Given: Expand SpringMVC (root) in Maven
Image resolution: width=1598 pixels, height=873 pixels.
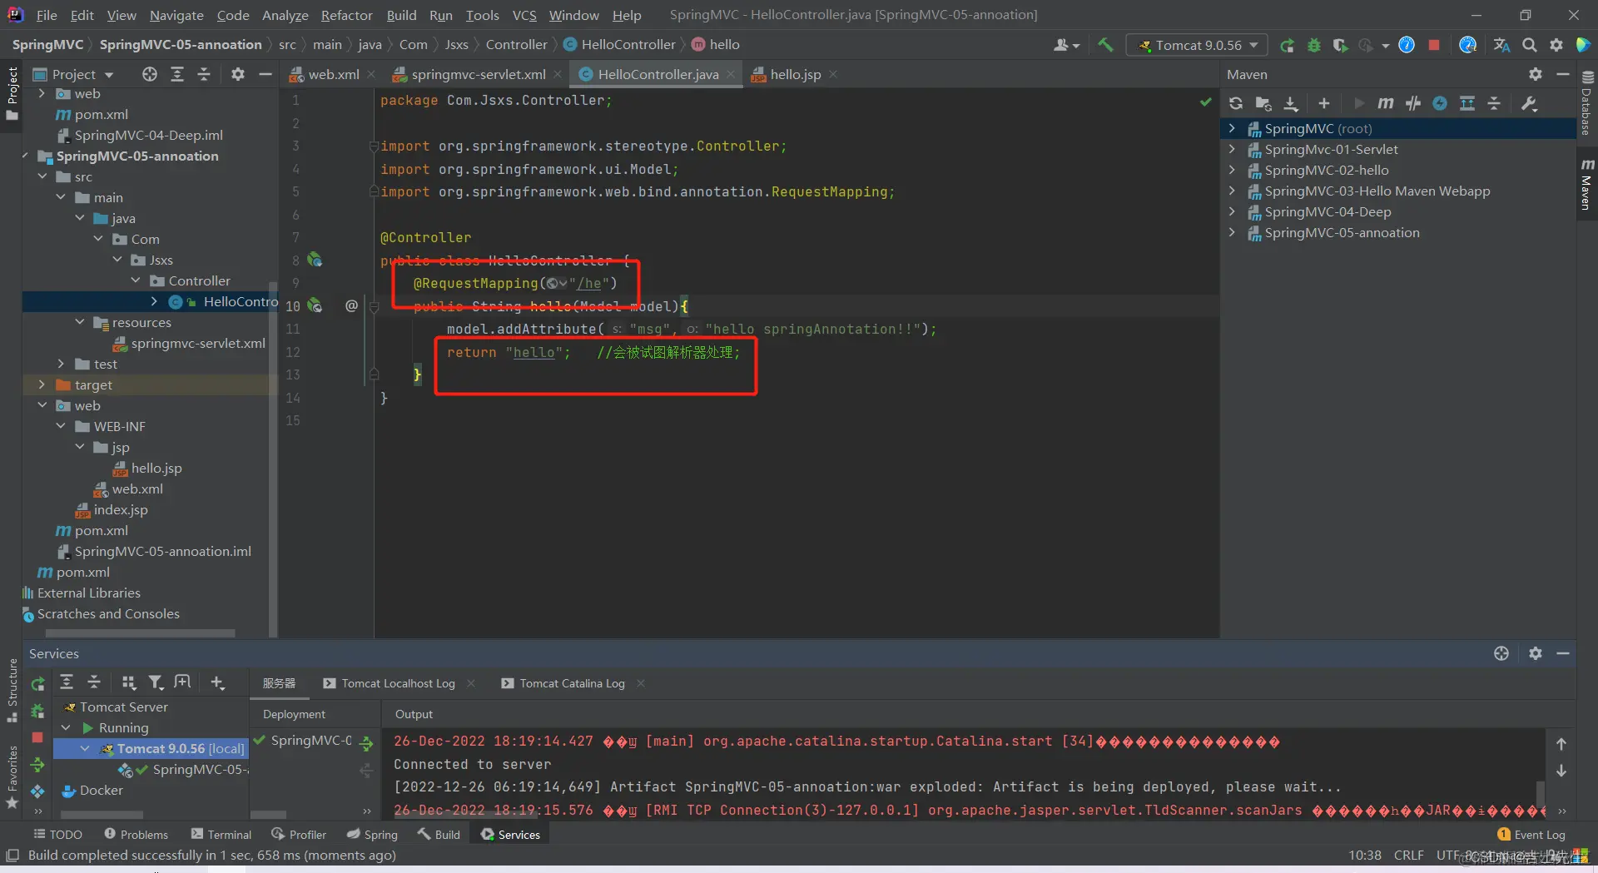Looking at the screenshot, I should [1233, 128].
